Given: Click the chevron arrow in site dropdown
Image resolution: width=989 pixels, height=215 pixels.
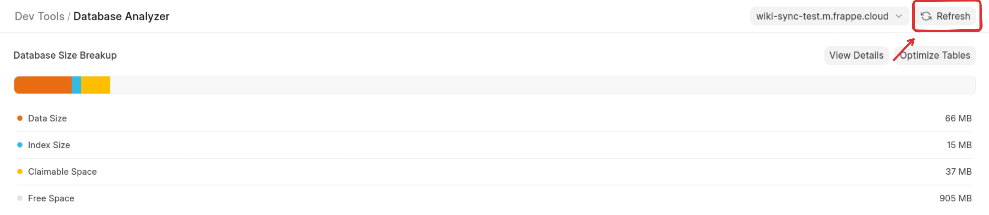Looking at the screenshot, I should point(898,16).
